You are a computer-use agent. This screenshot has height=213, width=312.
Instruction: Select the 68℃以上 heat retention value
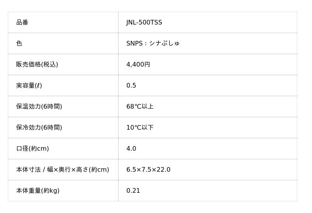click(x=140, y=107)
